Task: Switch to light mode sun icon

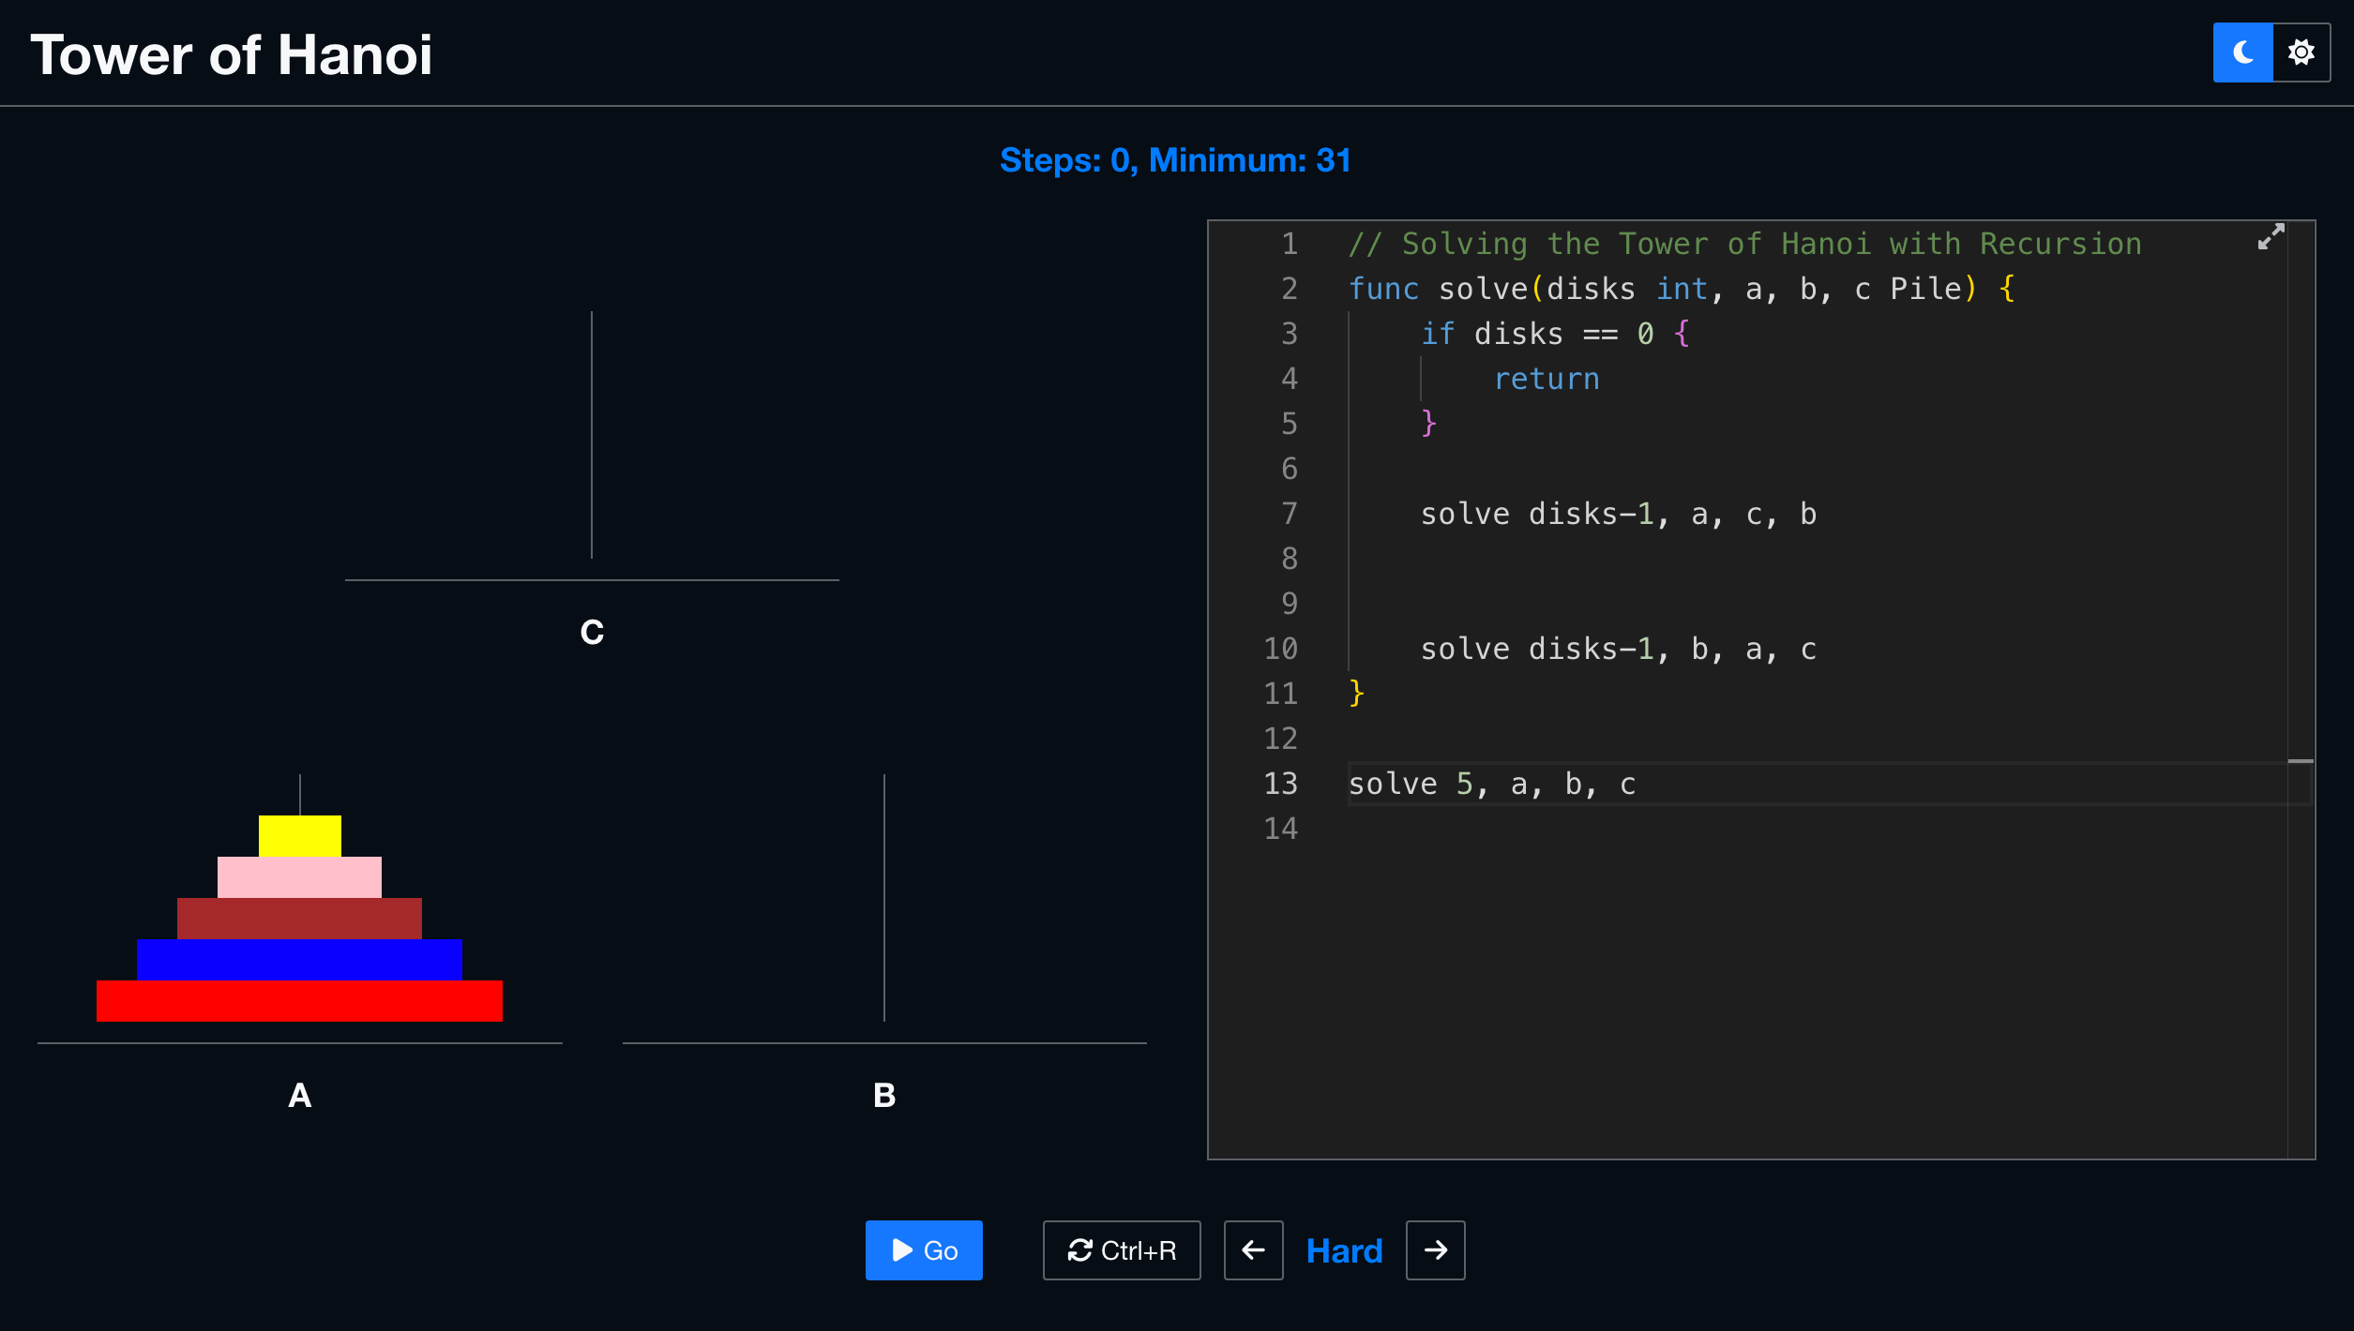Action: pos(2301,52)
